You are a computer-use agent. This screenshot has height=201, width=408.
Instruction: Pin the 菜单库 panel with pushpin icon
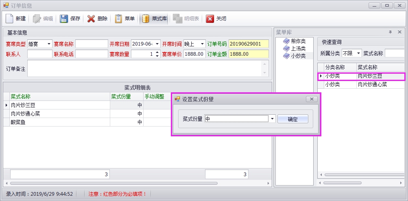(x=390, y=32)
